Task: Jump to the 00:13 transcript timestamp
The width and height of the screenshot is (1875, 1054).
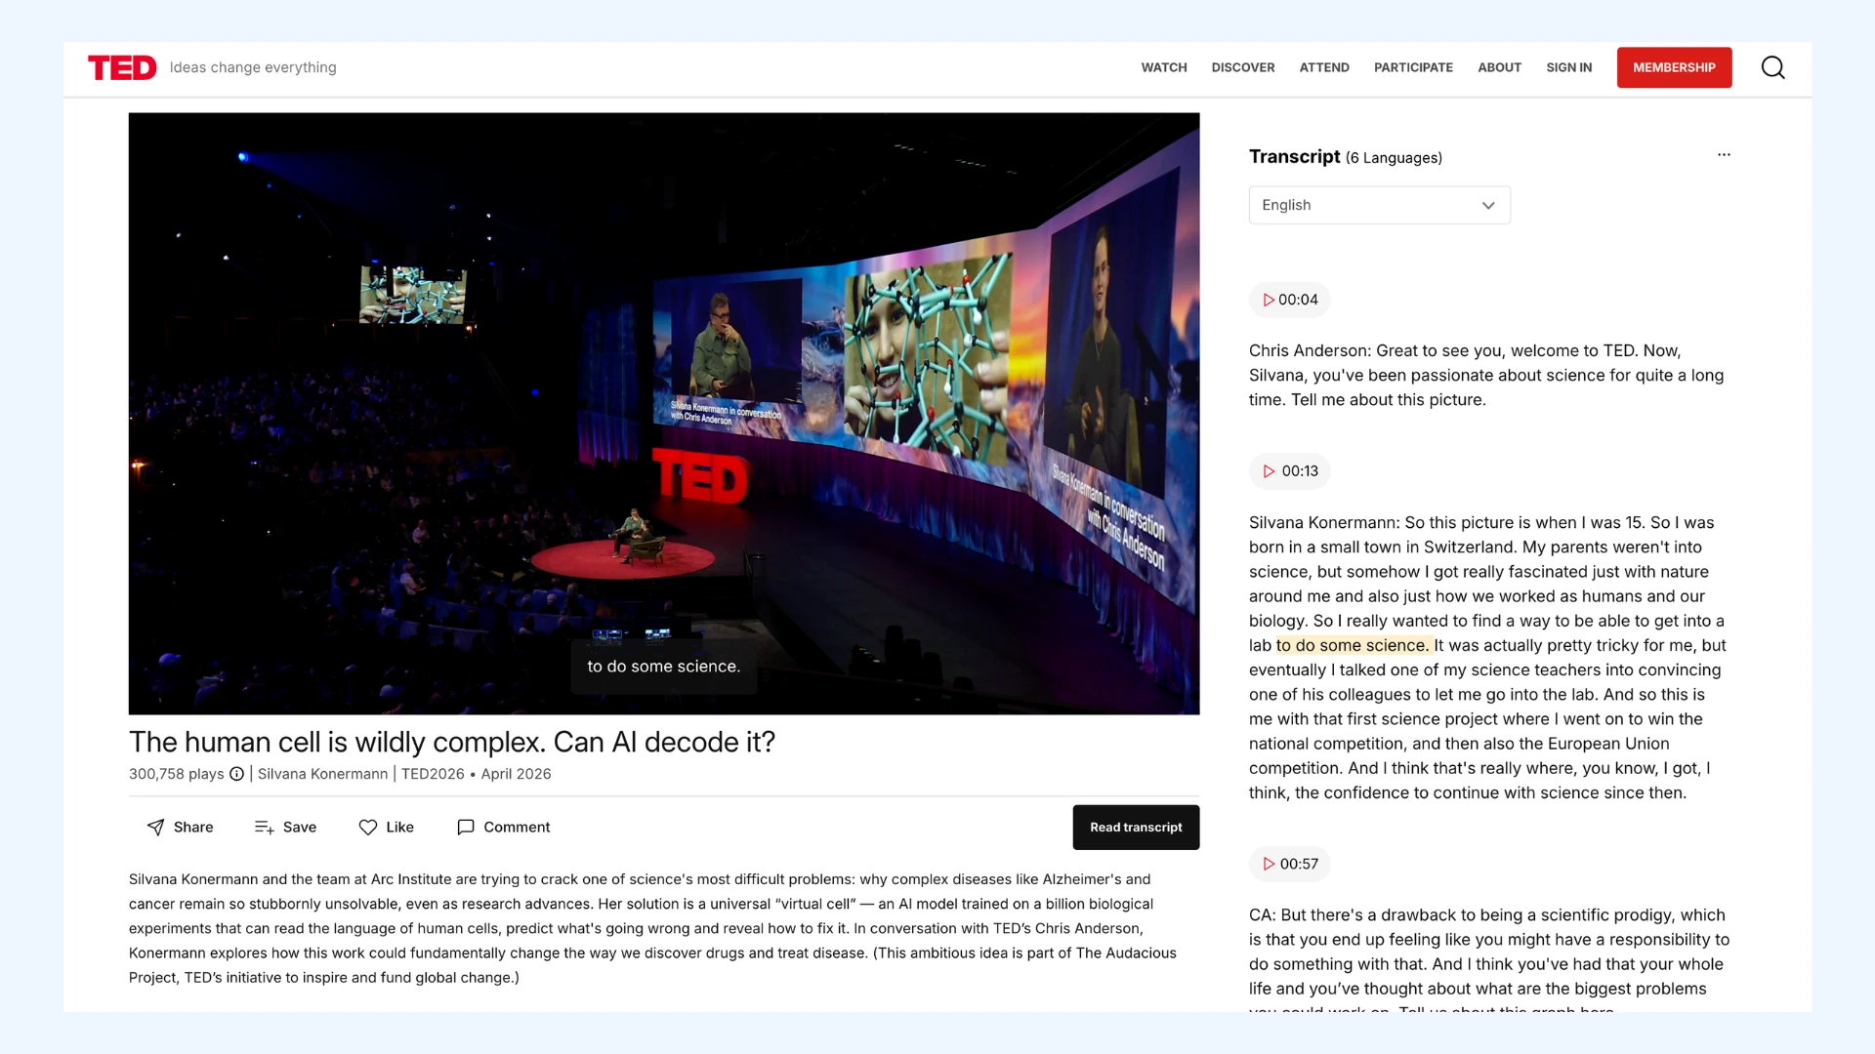Action: (x=1290, y=471)
